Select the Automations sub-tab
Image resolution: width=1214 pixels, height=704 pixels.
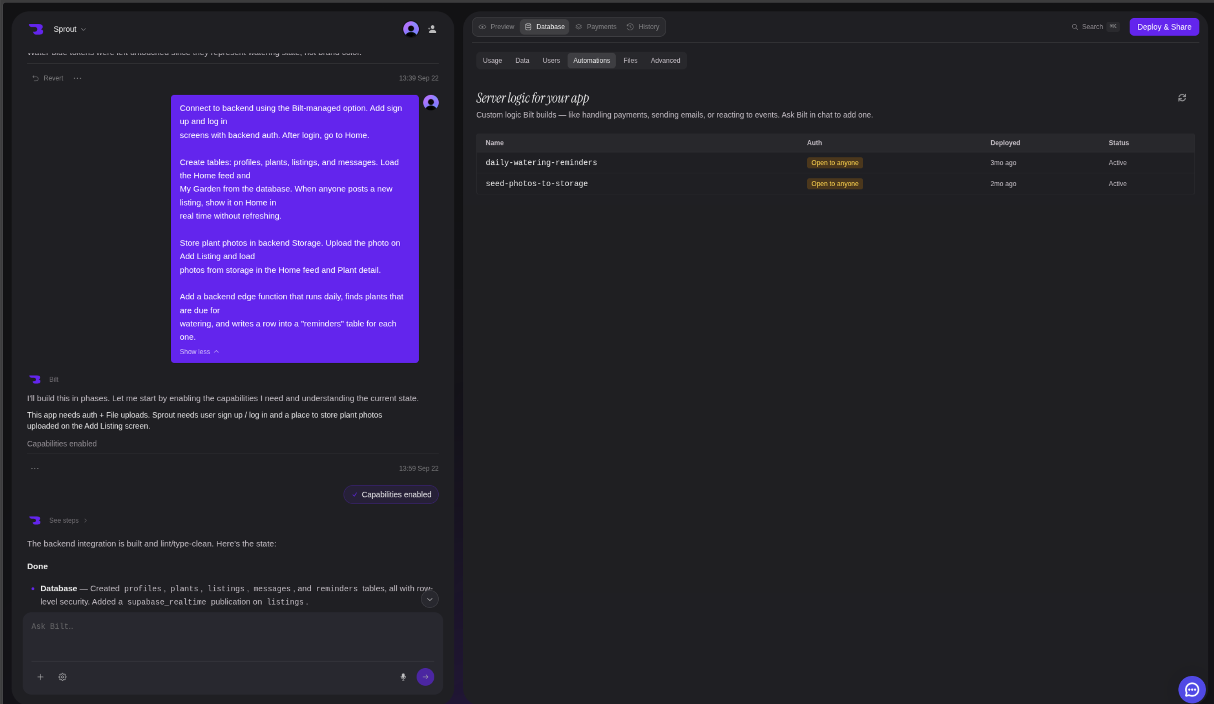click(592, 61)
